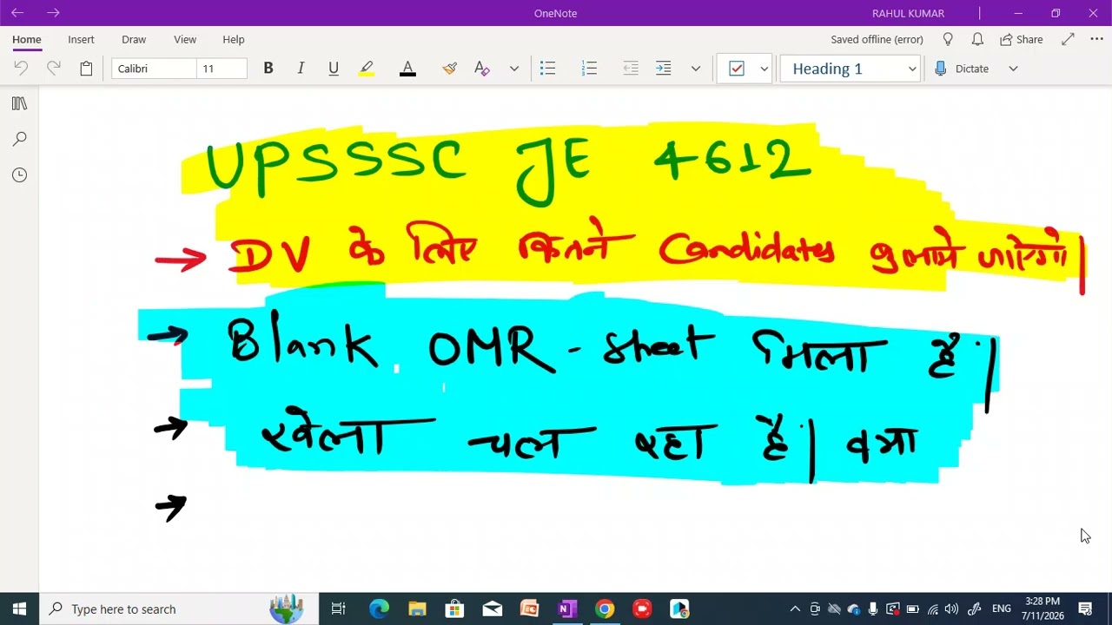Open the Calibri font name box
Screen dimensions: 1112x625
pyautogui.click(x=154, y=69)
